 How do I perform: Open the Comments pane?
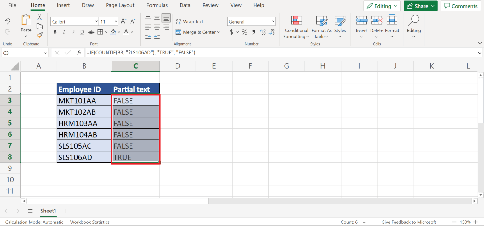pos(461,6)
